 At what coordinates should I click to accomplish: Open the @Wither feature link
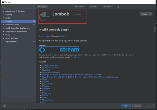point(45,95)
